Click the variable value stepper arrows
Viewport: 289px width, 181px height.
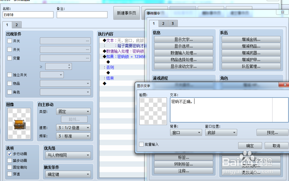pos(69,66)
